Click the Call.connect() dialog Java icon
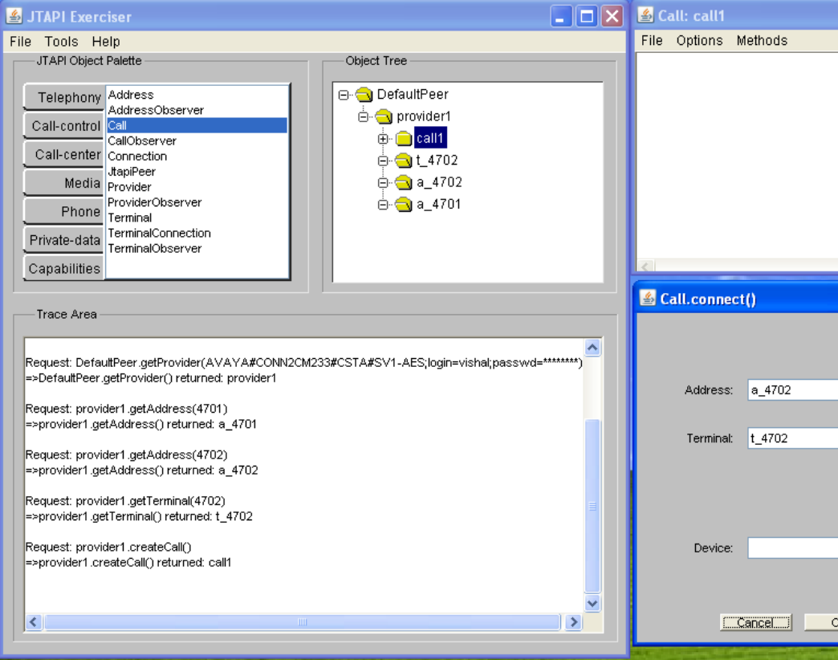Screen dimensions: 838x660 pyautogui.click(x=648, y=298)
